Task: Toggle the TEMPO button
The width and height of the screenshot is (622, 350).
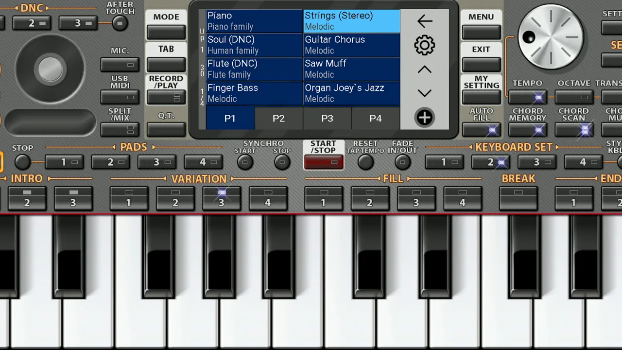Action: [x=527, y=97]
